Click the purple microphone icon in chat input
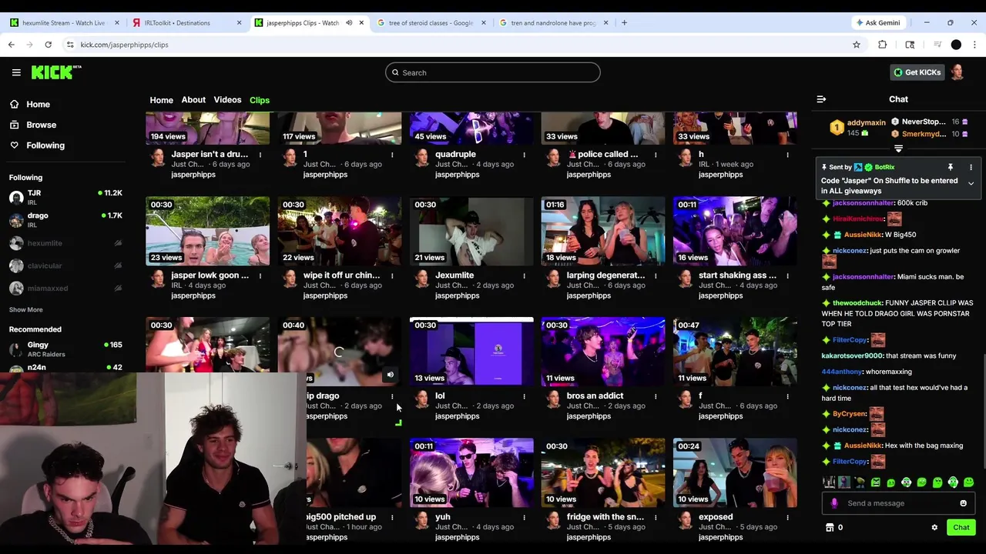The image size is (986, 554). pos(834,503)
